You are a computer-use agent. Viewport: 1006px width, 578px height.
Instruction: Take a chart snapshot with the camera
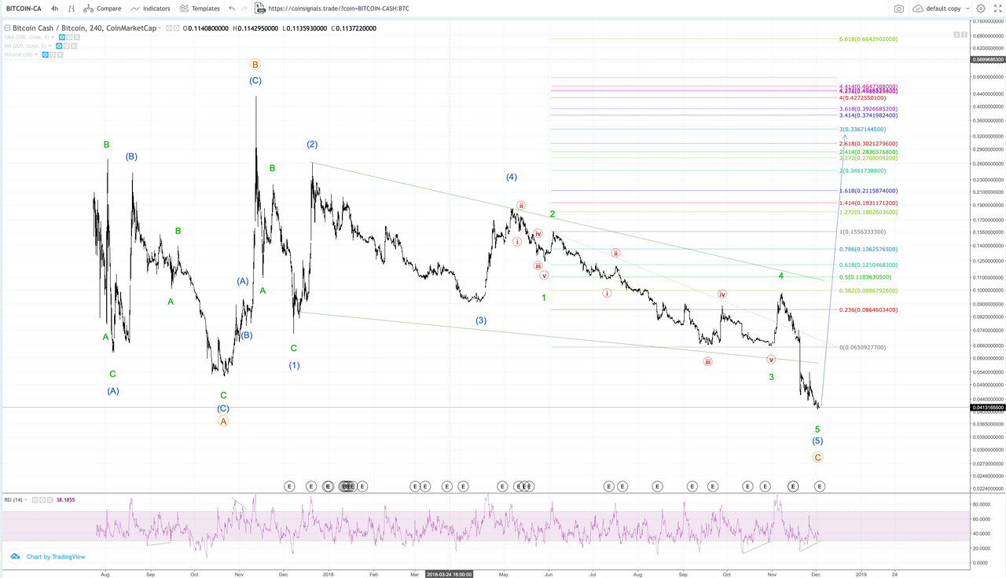coord(898,9)
